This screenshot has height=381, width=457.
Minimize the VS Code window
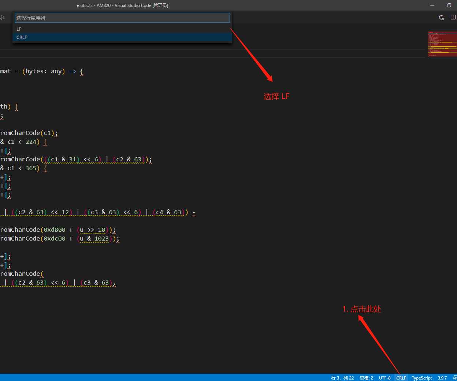point(432,5)
